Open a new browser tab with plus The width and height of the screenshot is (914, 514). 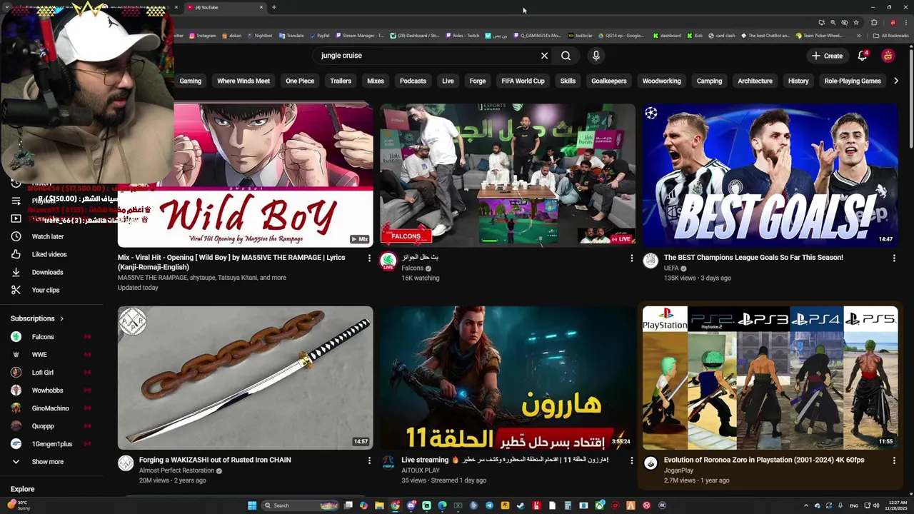tap(273, 7)
